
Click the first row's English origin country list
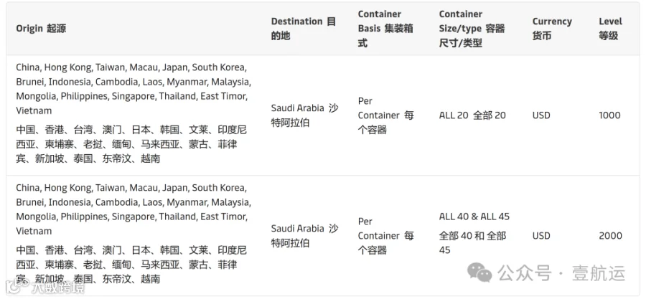coord(134,89)
